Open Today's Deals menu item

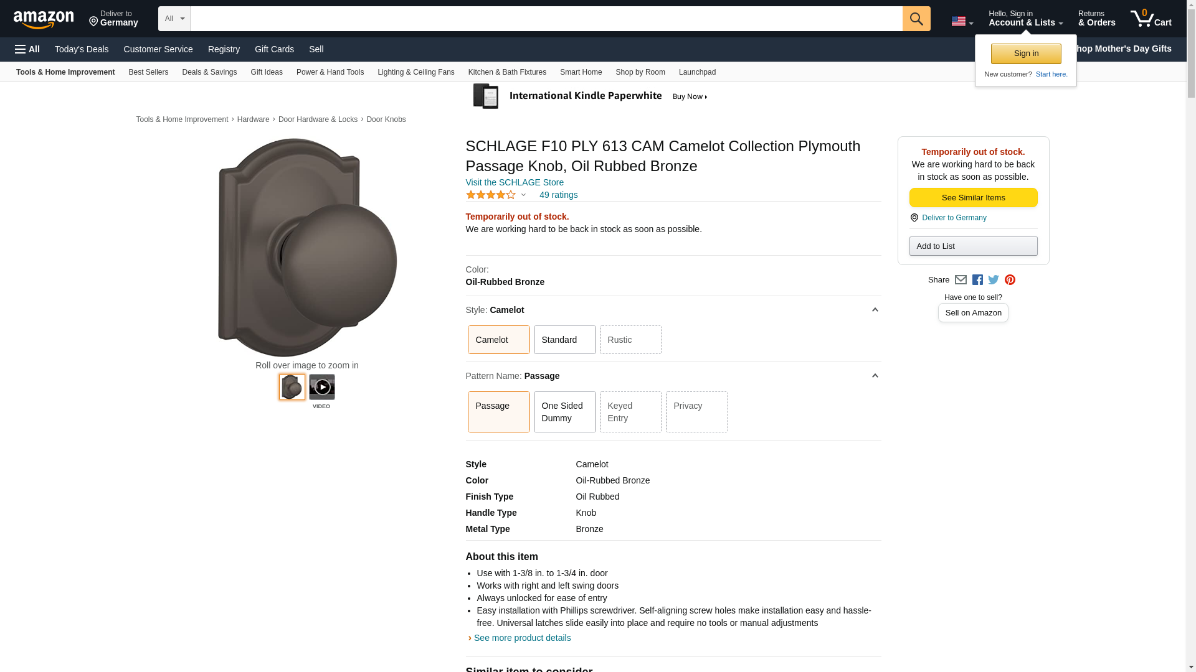coord(82,49)
